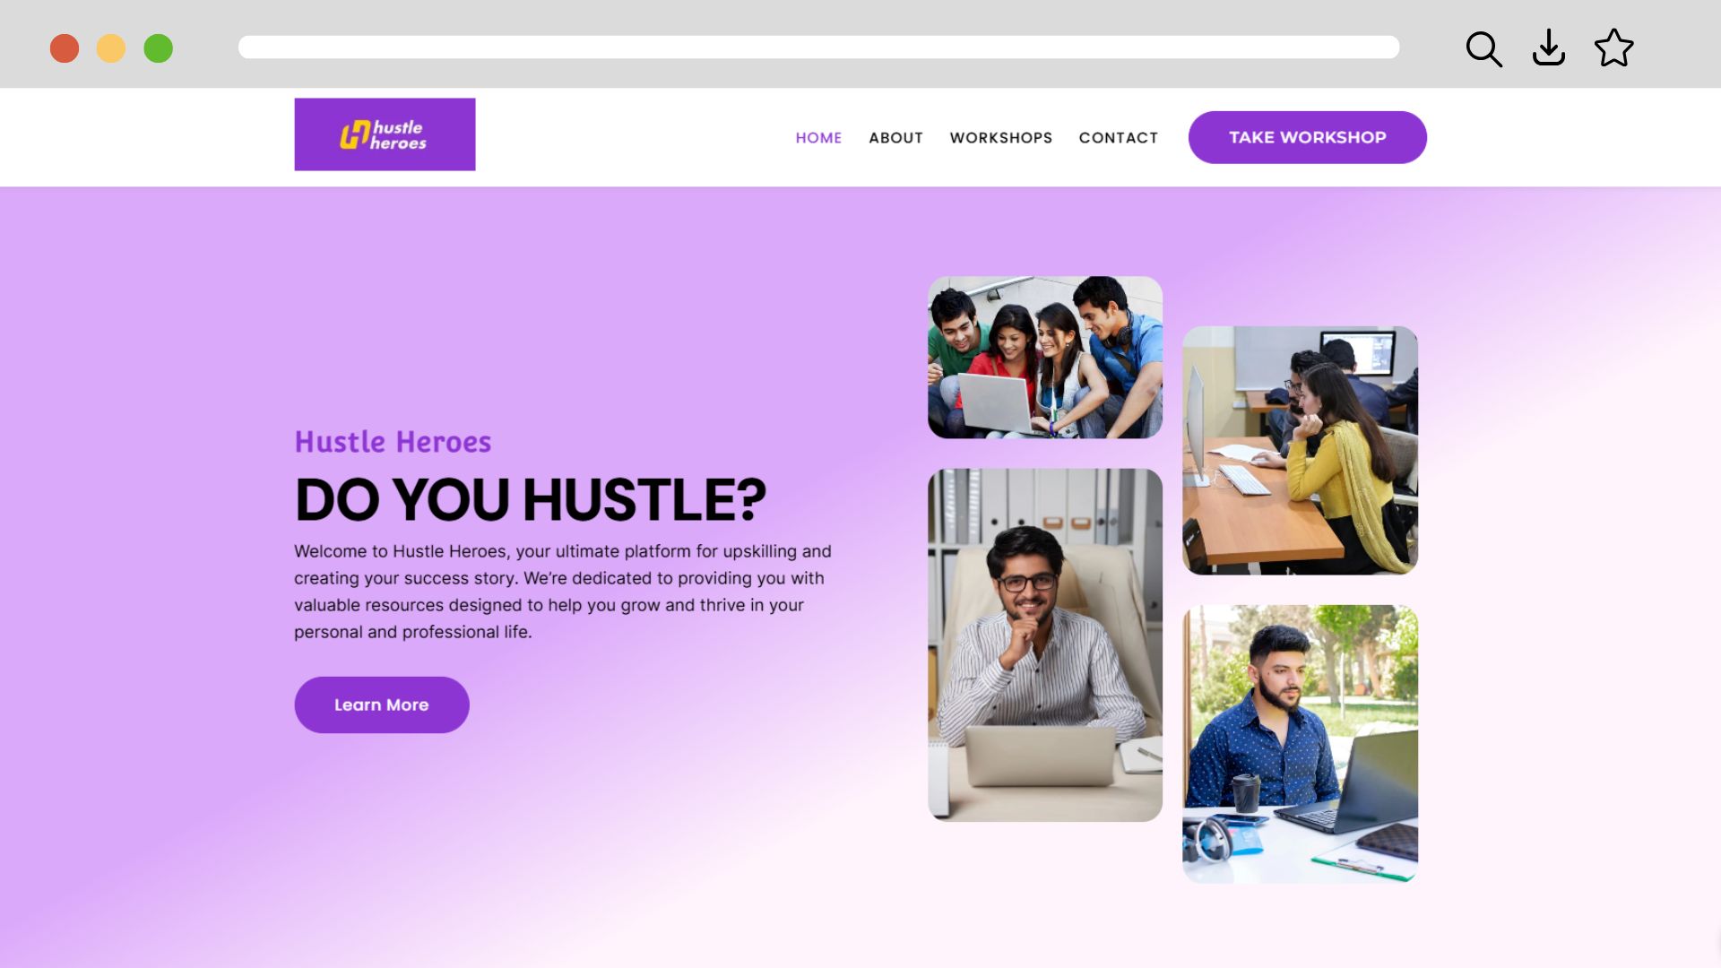The width and height of the screenshot is (1721, 968).
Task: Click the yellow window dot
Action: coord(111,48)
